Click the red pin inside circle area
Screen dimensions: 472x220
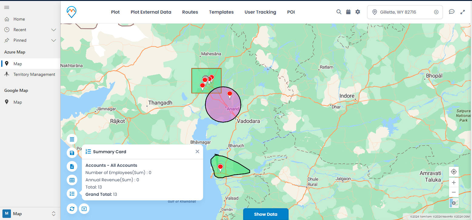click(x=230, y=95)
